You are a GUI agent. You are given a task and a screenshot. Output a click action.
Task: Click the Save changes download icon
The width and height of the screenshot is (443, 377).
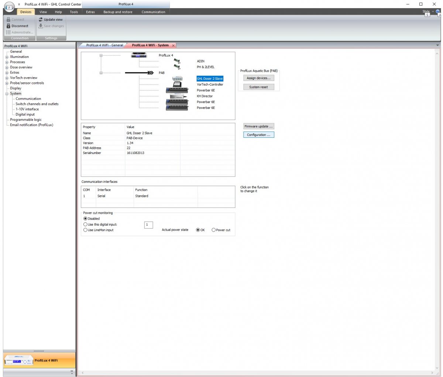41,26
